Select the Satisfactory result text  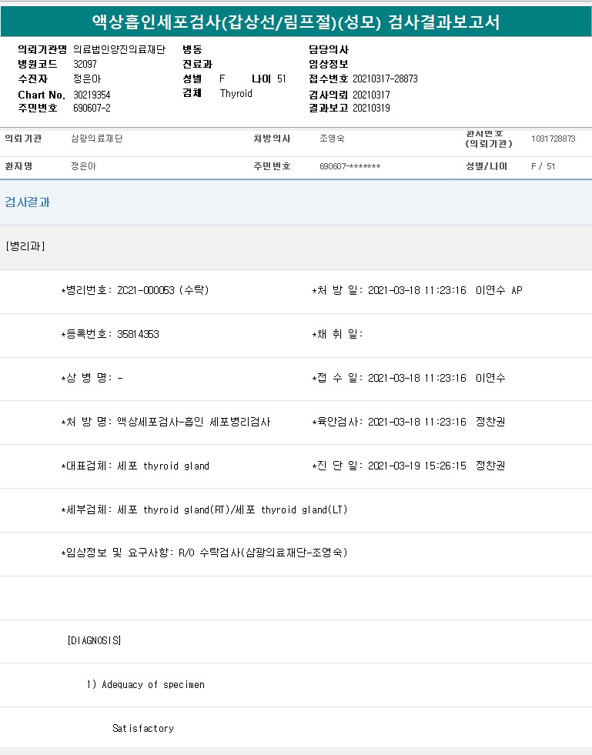point(143,728)
